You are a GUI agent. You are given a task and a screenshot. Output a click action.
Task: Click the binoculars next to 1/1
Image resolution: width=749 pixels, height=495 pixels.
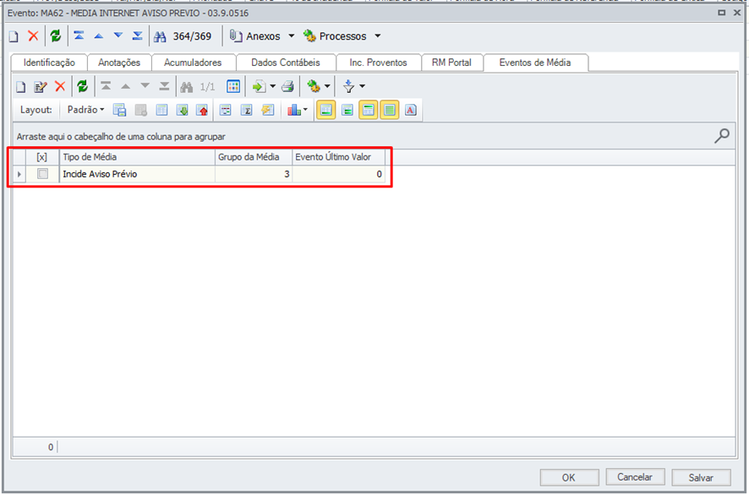click(187, 87)
